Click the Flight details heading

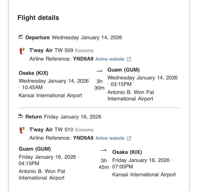tap(38, 18)
